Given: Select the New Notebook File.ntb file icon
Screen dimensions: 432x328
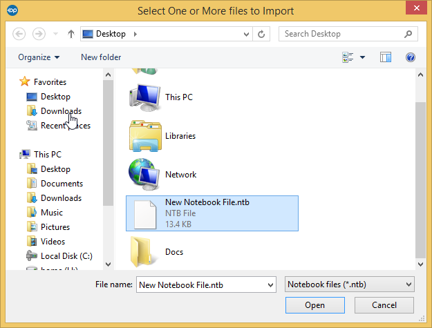Looking at the screenshot, I should [x=145, y=215].
